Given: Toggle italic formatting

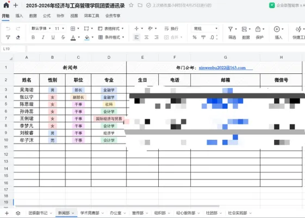Looking at the screenshot, I should click(x=43, y=37).
